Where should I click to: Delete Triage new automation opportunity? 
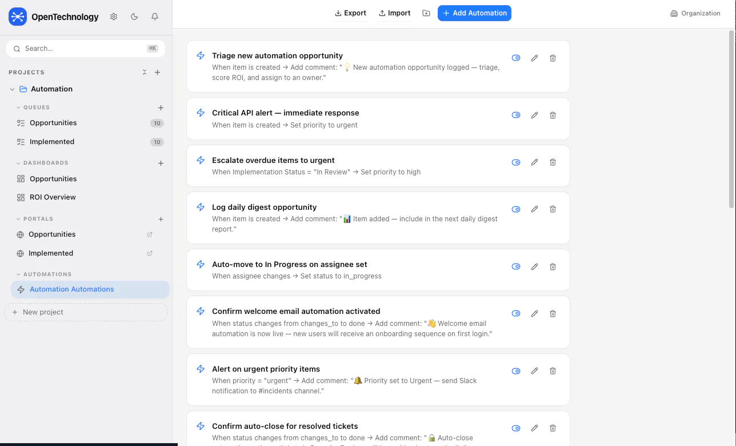(x=553, y=58)
